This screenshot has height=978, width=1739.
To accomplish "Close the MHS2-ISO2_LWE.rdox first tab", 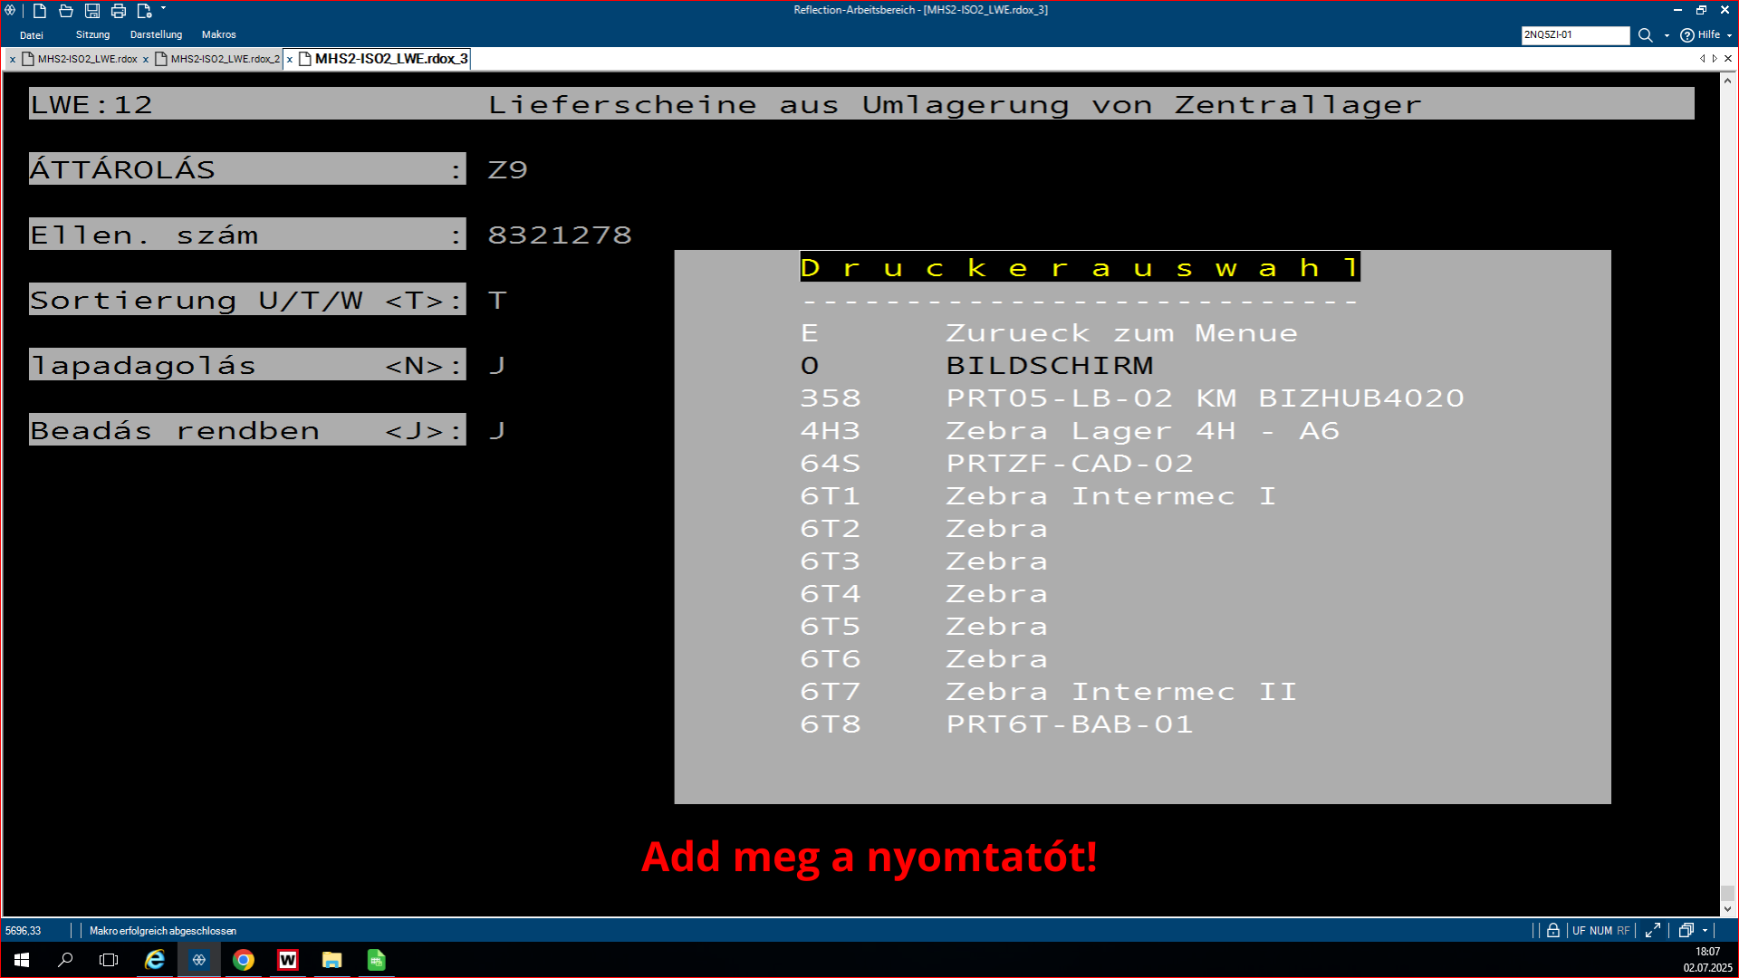I will coord(13,59).
